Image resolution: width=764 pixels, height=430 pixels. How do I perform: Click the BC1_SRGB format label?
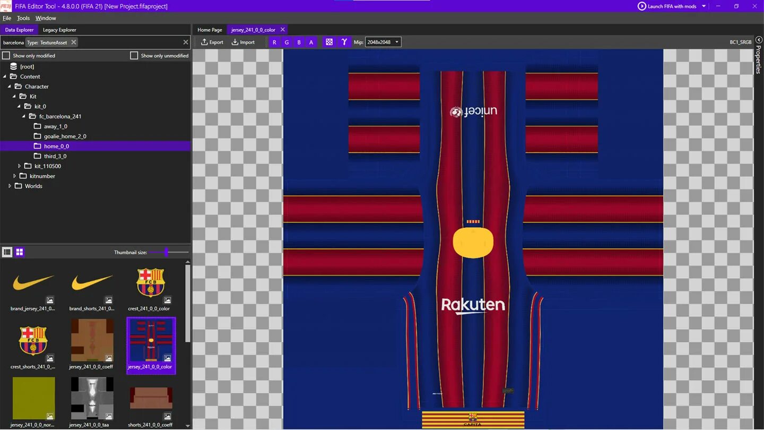[741, 42]
